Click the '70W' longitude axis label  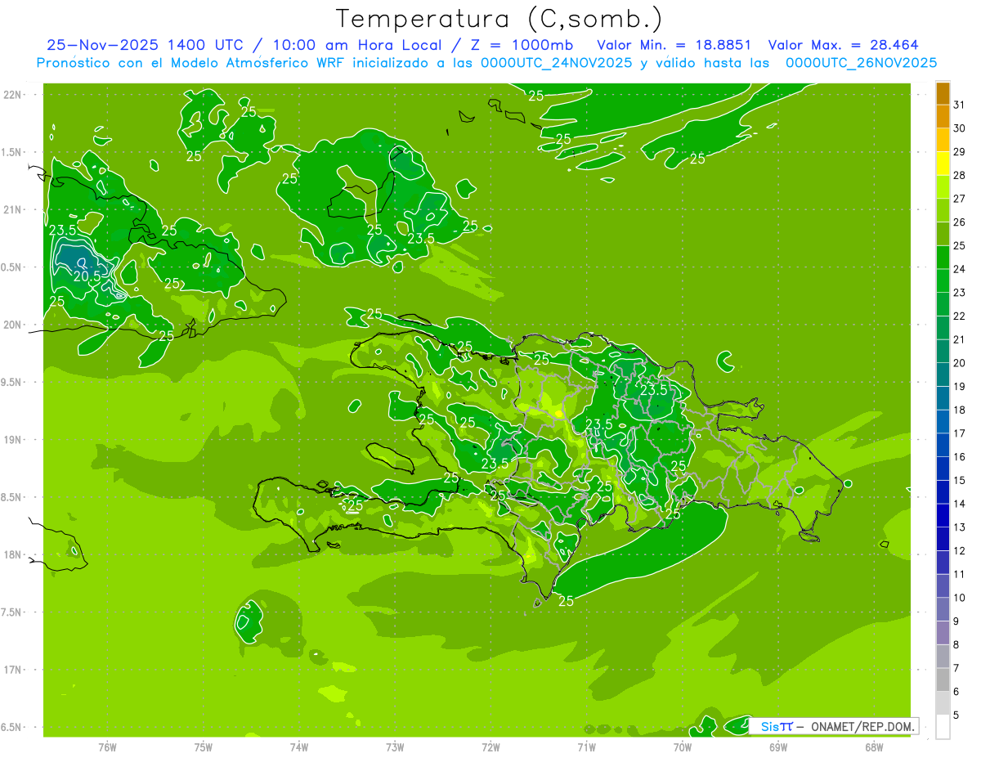coord(683,747)
